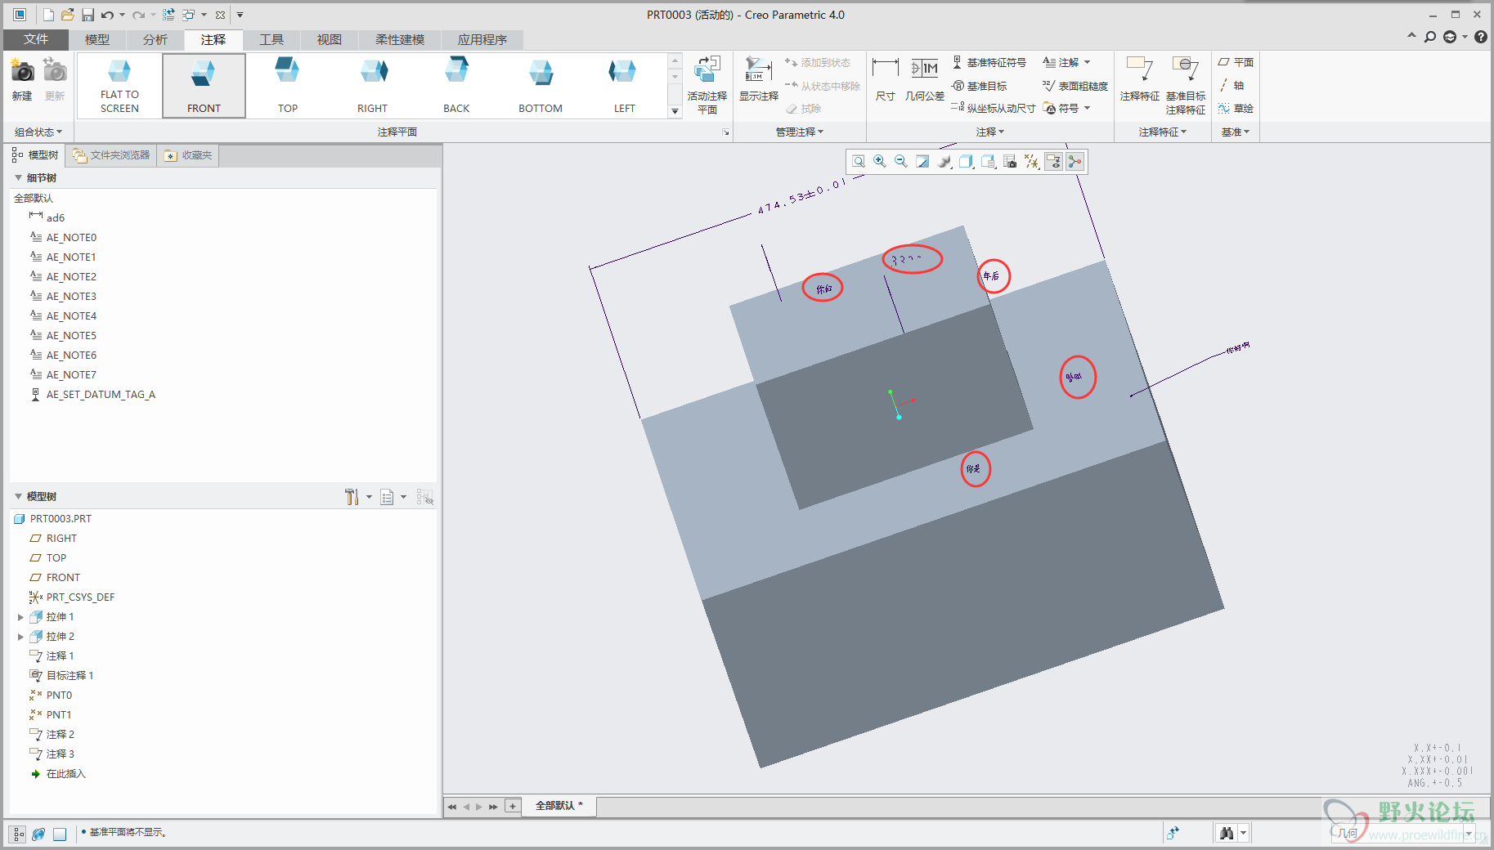Expand the 拉伸 2 feature node
Screen dimensions: 1494x850
click(x=20, y=637)
